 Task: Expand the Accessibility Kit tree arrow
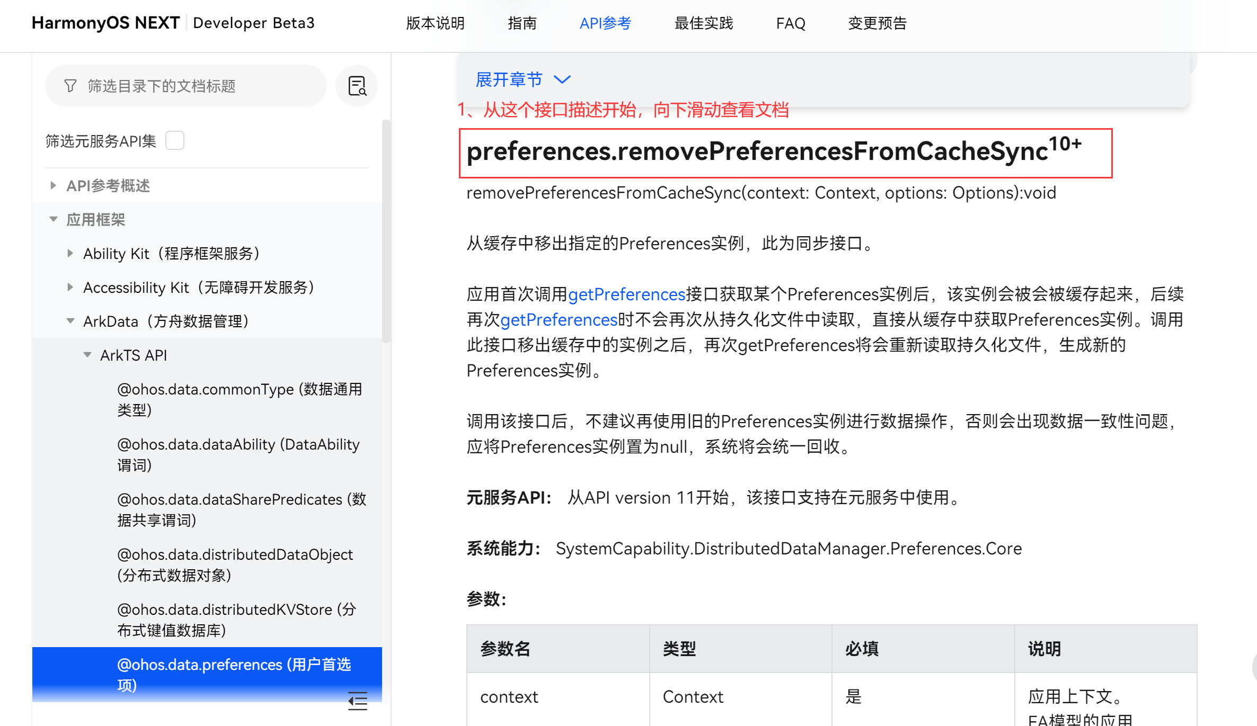coord(70,287)
